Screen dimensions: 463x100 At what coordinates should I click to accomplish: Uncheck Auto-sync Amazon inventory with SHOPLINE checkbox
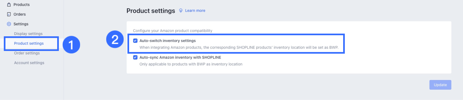[x=135, y=57]
